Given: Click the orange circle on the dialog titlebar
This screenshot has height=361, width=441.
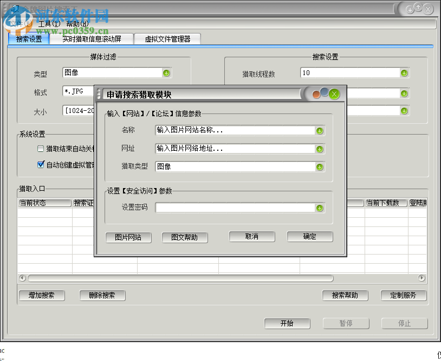Looking at the screenshot, I should tap(316, 93).
